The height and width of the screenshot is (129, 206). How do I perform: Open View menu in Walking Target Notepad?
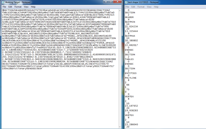coord(26,7)
